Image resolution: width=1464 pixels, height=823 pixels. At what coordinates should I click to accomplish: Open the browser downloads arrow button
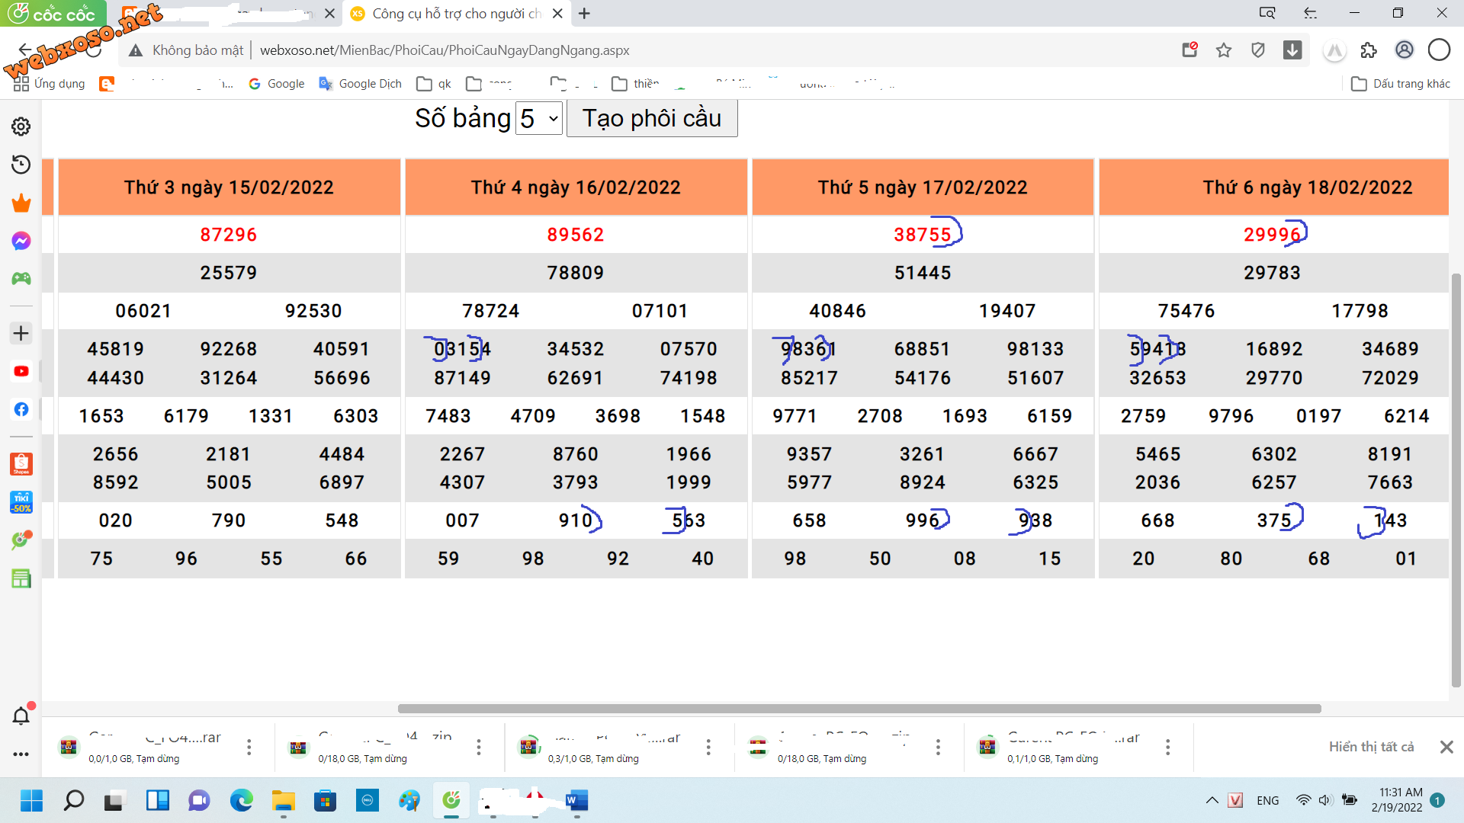tap(1292, 50)
